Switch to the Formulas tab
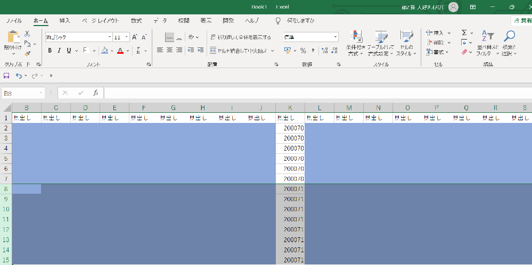 (136, 21)
